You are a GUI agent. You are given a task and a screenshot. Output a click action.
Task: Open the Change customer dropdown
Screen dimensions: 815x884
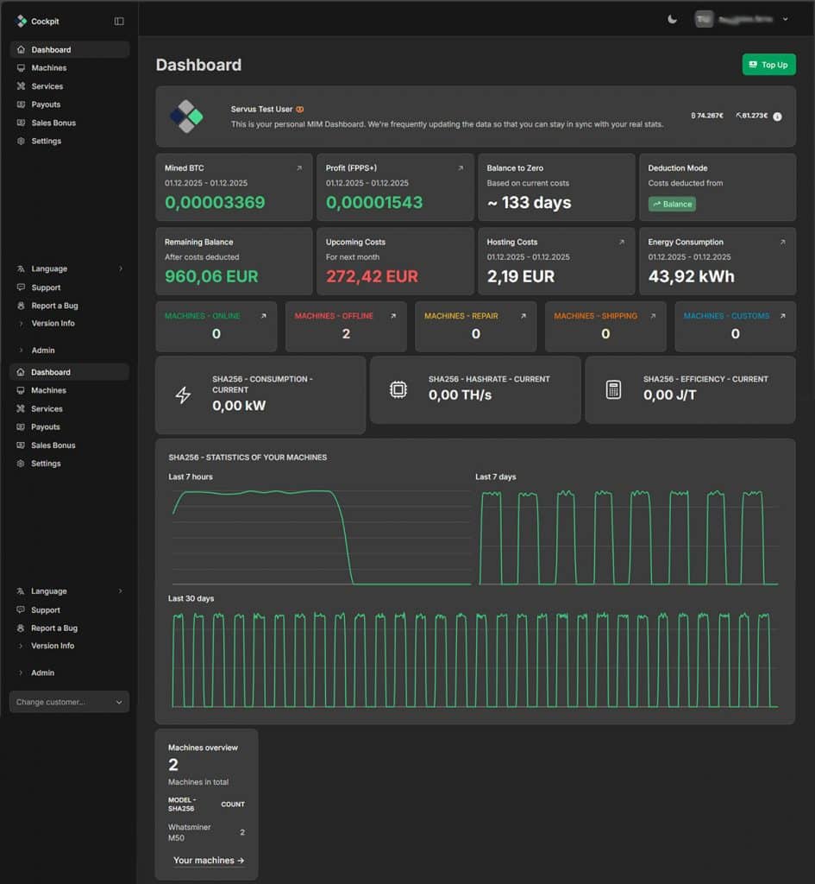coord(69,702)
